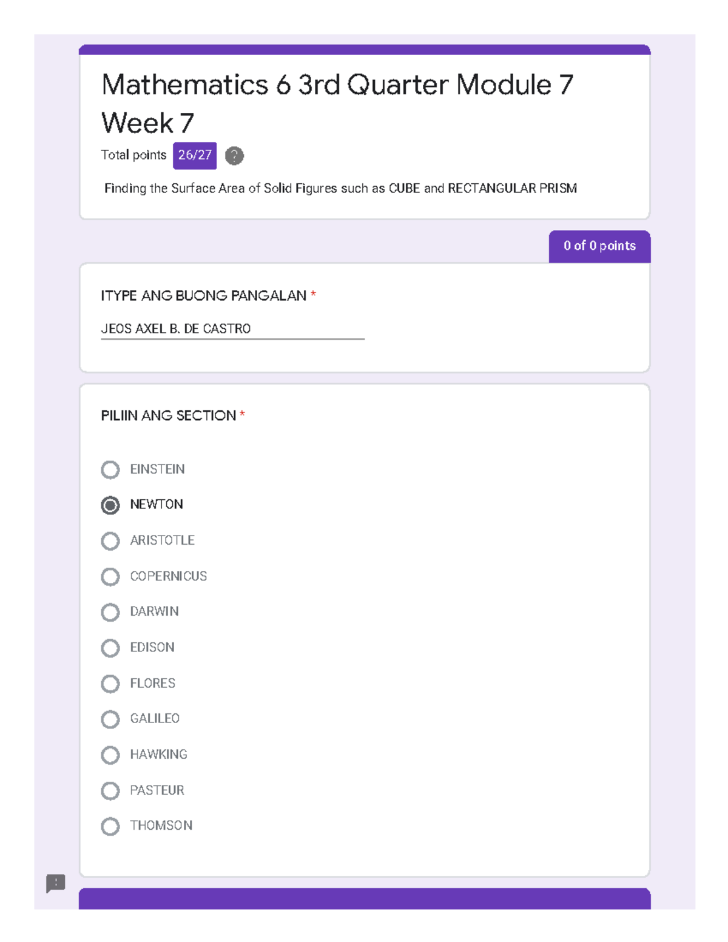The height and width of the screenshot is (942, 728).
Task: Click the 26/27 total points badge
Action: point(195,155)
